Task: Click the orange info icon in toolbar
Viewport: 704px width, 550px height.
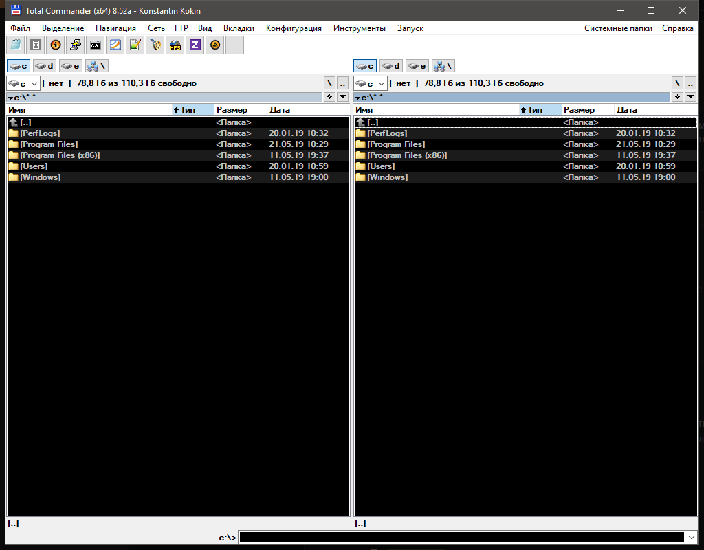Action: tap(56, 45)
